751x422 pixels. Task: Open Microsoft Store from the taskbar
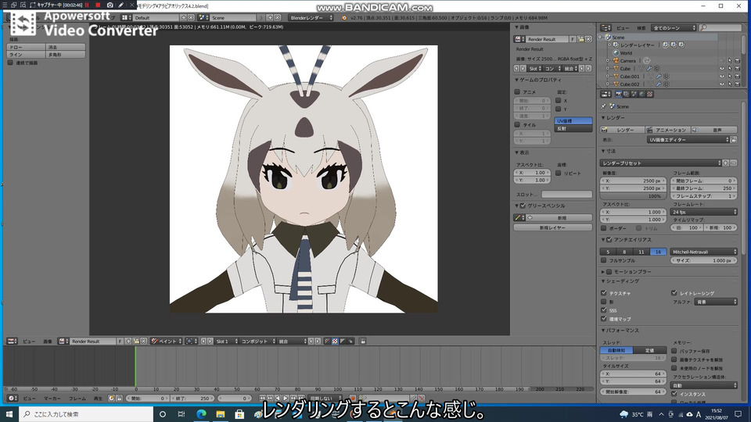click(239, 414)
